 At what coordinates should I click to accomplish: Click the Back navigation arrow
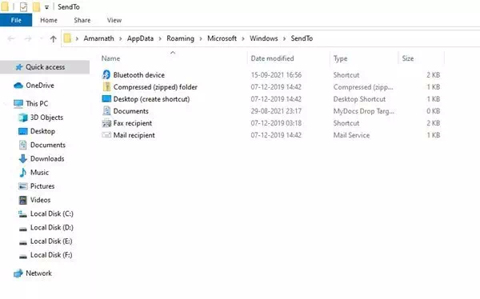(11, 38)
